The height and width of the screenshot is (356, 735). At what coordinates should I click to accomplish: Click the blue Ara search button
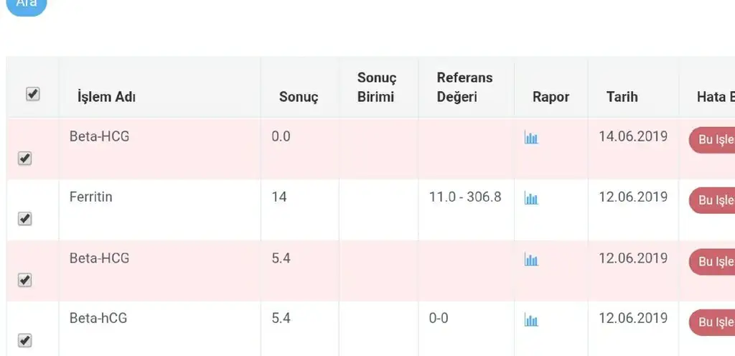25,4
